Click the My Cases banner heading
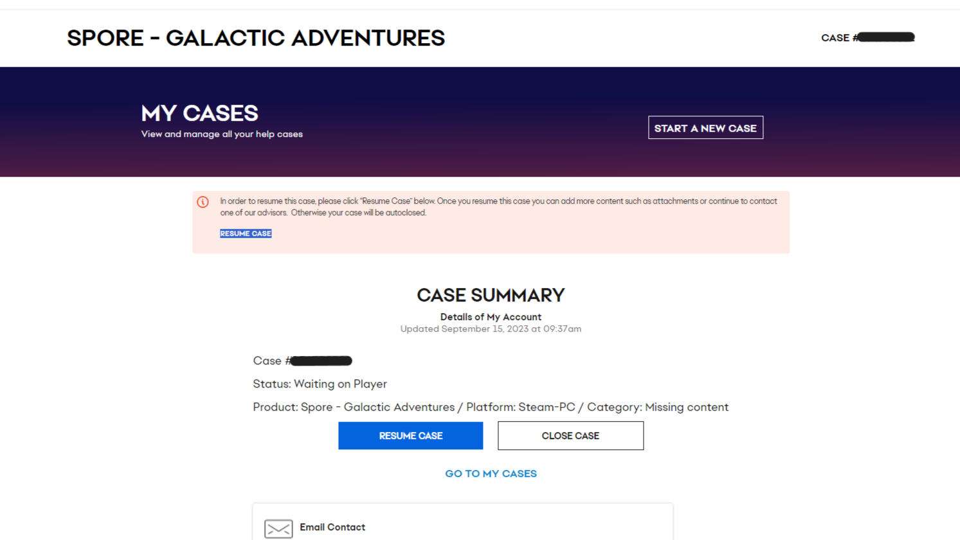 (x=199, y=113)
